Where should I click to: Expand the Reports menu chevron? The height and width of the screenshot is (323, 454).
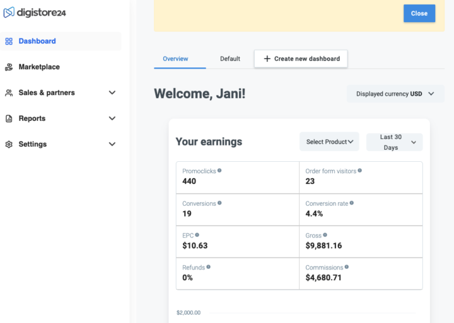click(112, 118)
